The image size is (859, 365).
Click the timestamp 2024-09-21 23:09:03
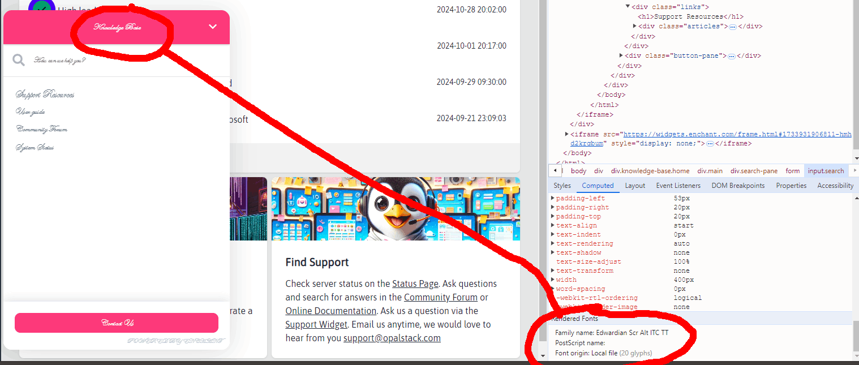click(x=471, y=118)
